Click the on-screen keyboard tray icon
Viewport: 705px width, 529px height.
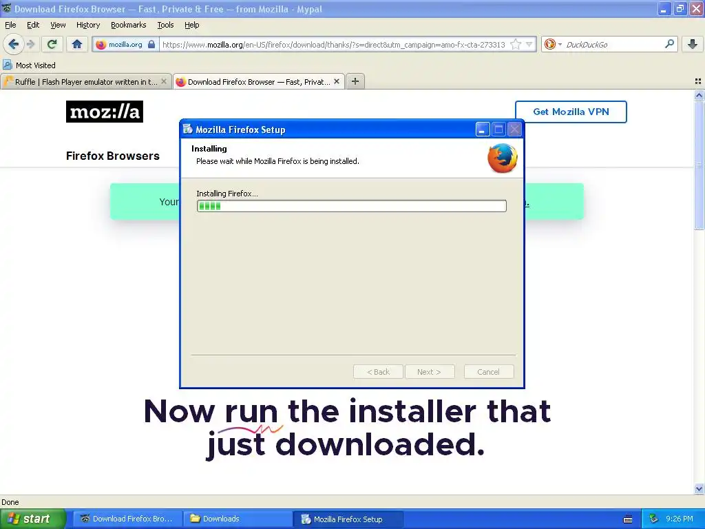628,519
